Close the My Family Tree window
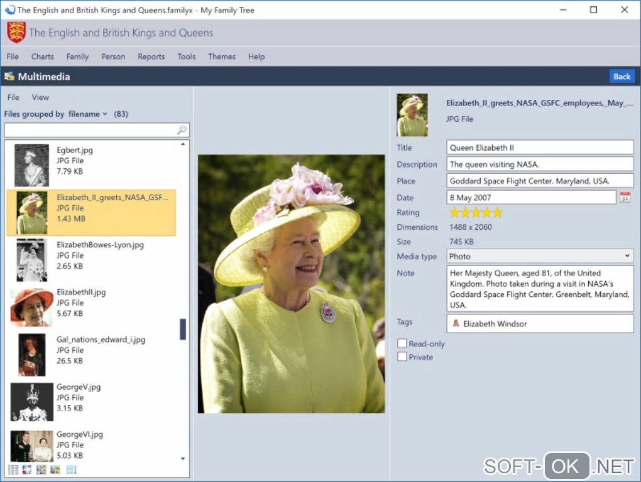 click(625, 10)
